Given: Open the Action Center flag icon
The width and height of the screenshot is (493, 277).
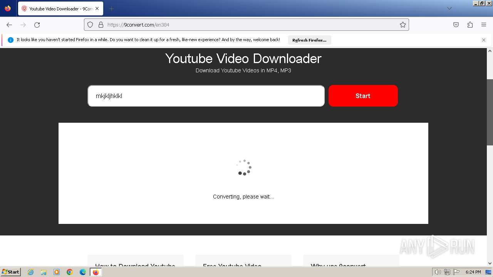Looking at the screenshot, I should tap(456, 272).
